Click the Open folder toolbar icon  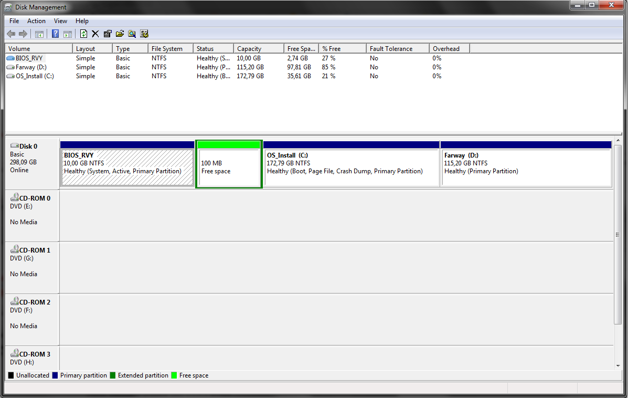[120, 34]
